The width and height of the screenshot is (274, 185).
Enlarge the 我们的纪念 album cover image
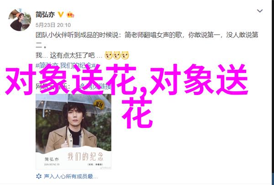point(74,131)
